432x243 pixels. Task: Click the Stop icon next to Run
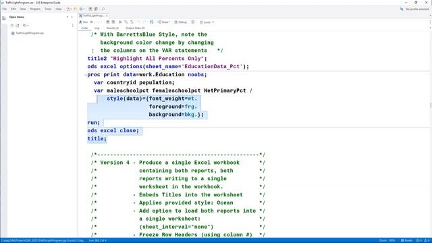pyautogui.click(x=92, y=22)
